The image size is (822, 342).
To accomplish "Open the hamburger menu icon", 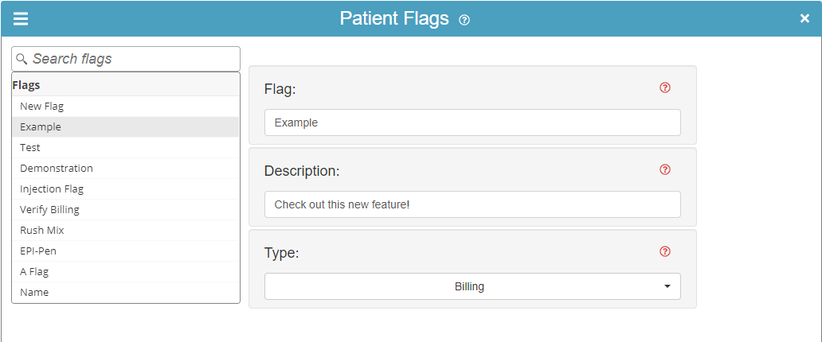I will pos(21,18).
